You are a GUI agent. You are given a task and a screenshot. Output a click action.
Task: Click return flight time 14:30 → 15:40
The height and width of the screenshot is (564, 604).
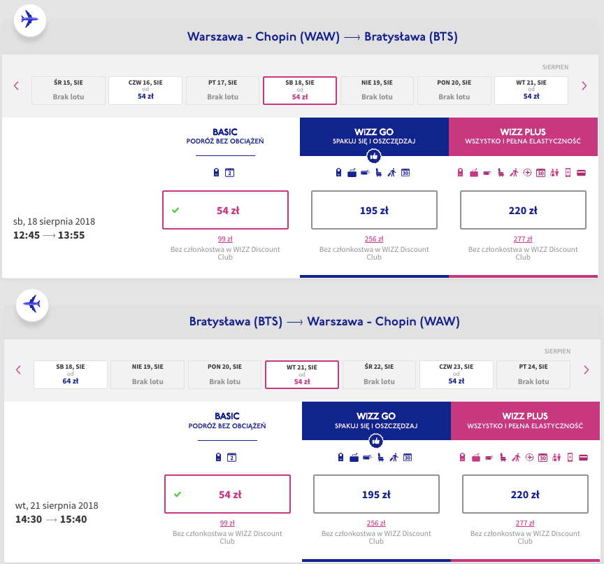point(51,519)
